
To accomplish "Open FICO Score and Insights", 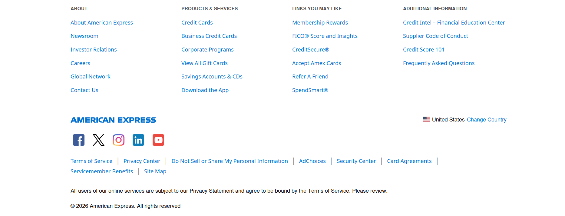I will (x=325, y=36).
